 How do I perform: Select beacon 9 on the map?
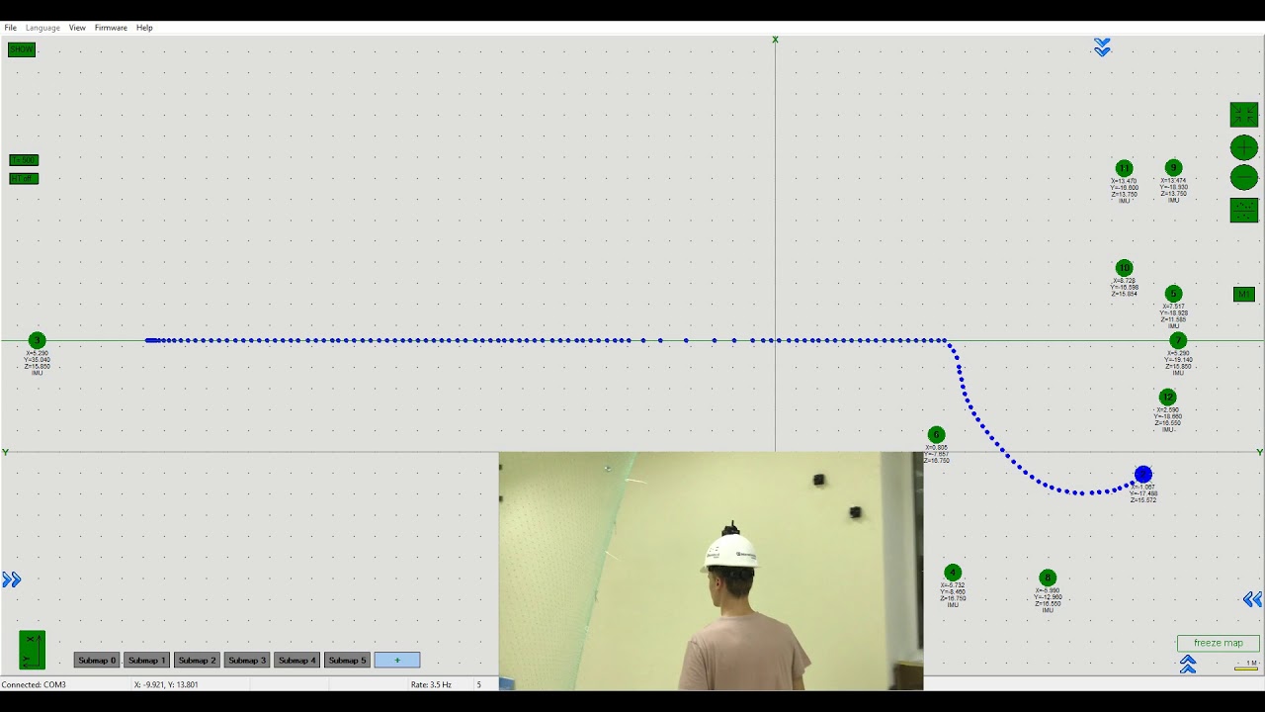(x=1173, y=168)
